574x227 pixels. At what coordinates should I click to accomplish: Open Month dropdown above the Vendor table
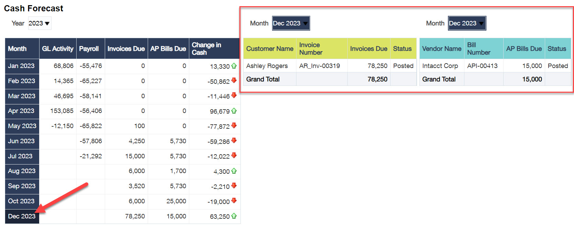pyautogui.click(x=466, y=23)
